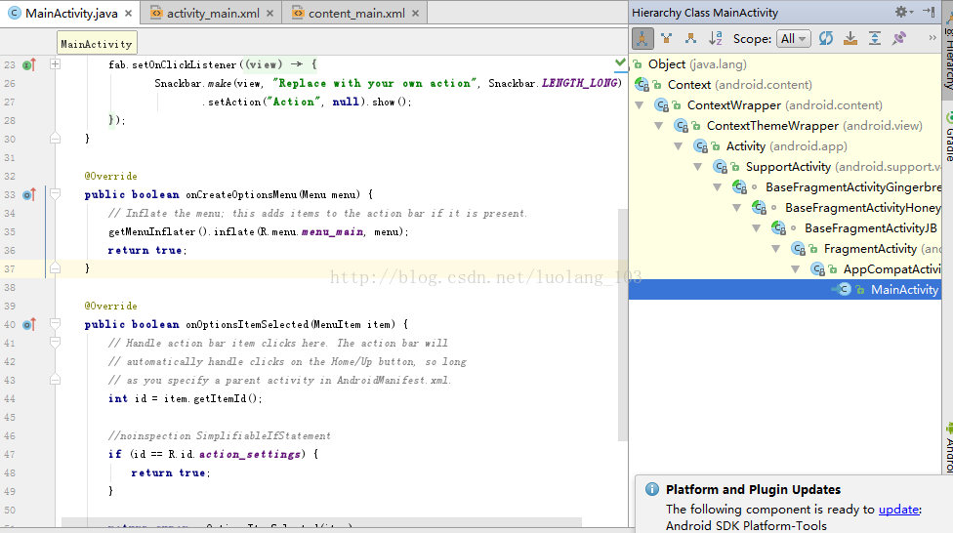This screenshot has height=533, width=953.
Task: Click the 'Platform and Plugin Updates' notification title
Action: click(x=753, y=489)
